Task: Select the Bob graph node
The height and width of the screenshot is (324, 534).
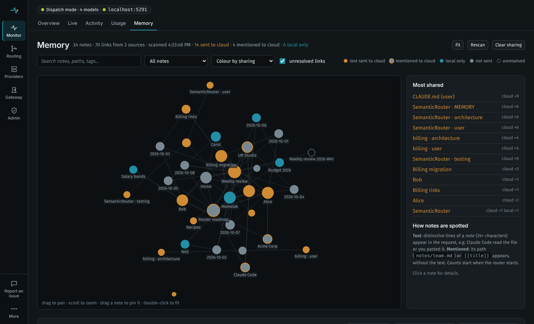Action: click(x=182, y=200)
